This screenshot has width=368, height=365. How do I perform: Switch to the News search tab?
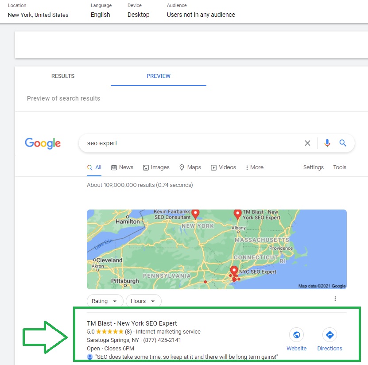click(122, 167)
